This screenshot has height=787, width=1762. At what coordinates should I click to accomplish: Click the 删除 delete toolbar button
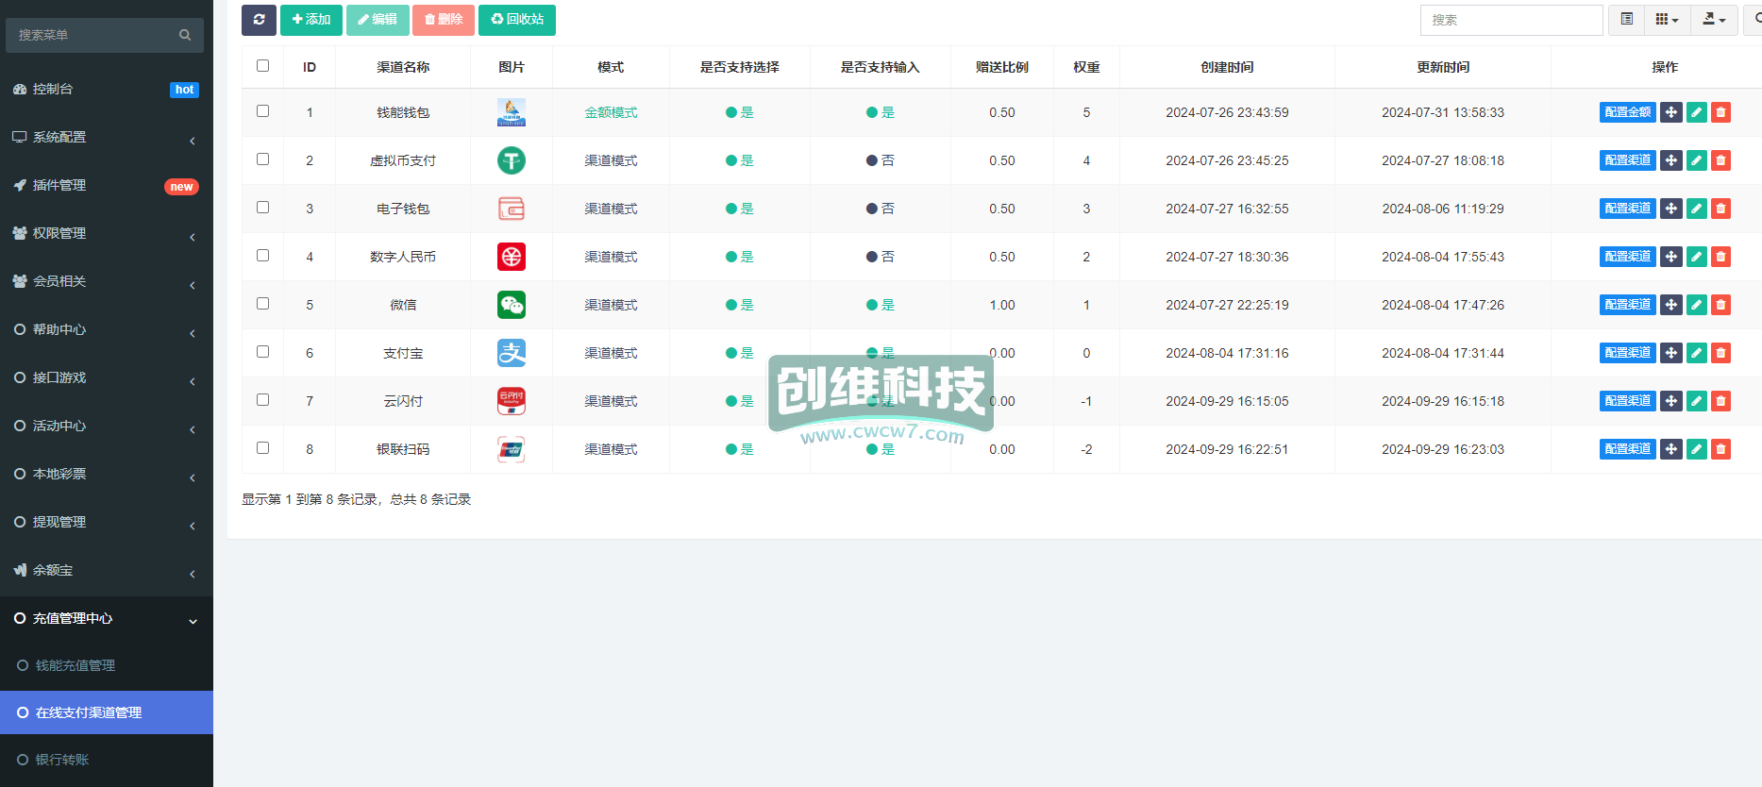coord(444,20)
